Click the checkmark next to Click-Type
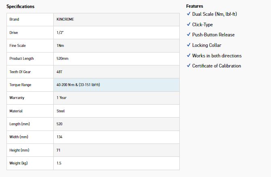This screenshot has height=177, width=271. [x=188, y=24]
